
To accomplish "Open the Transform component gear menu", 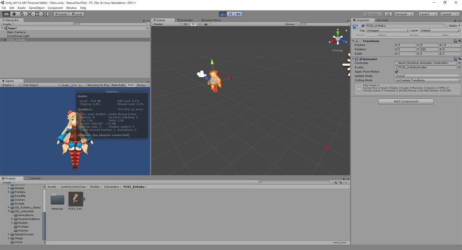I will (460, 41).
